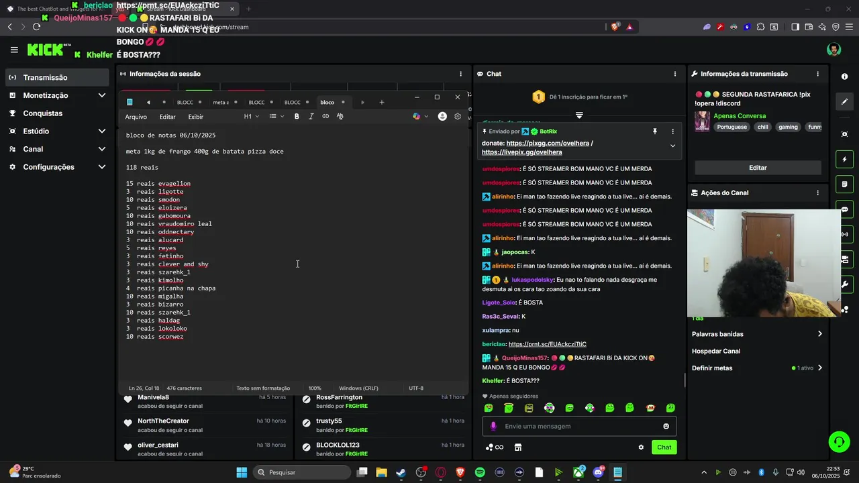Click 100% zoom in Notepad status bar
This screenshot has width=859, height=483.
tap(315, 388)
